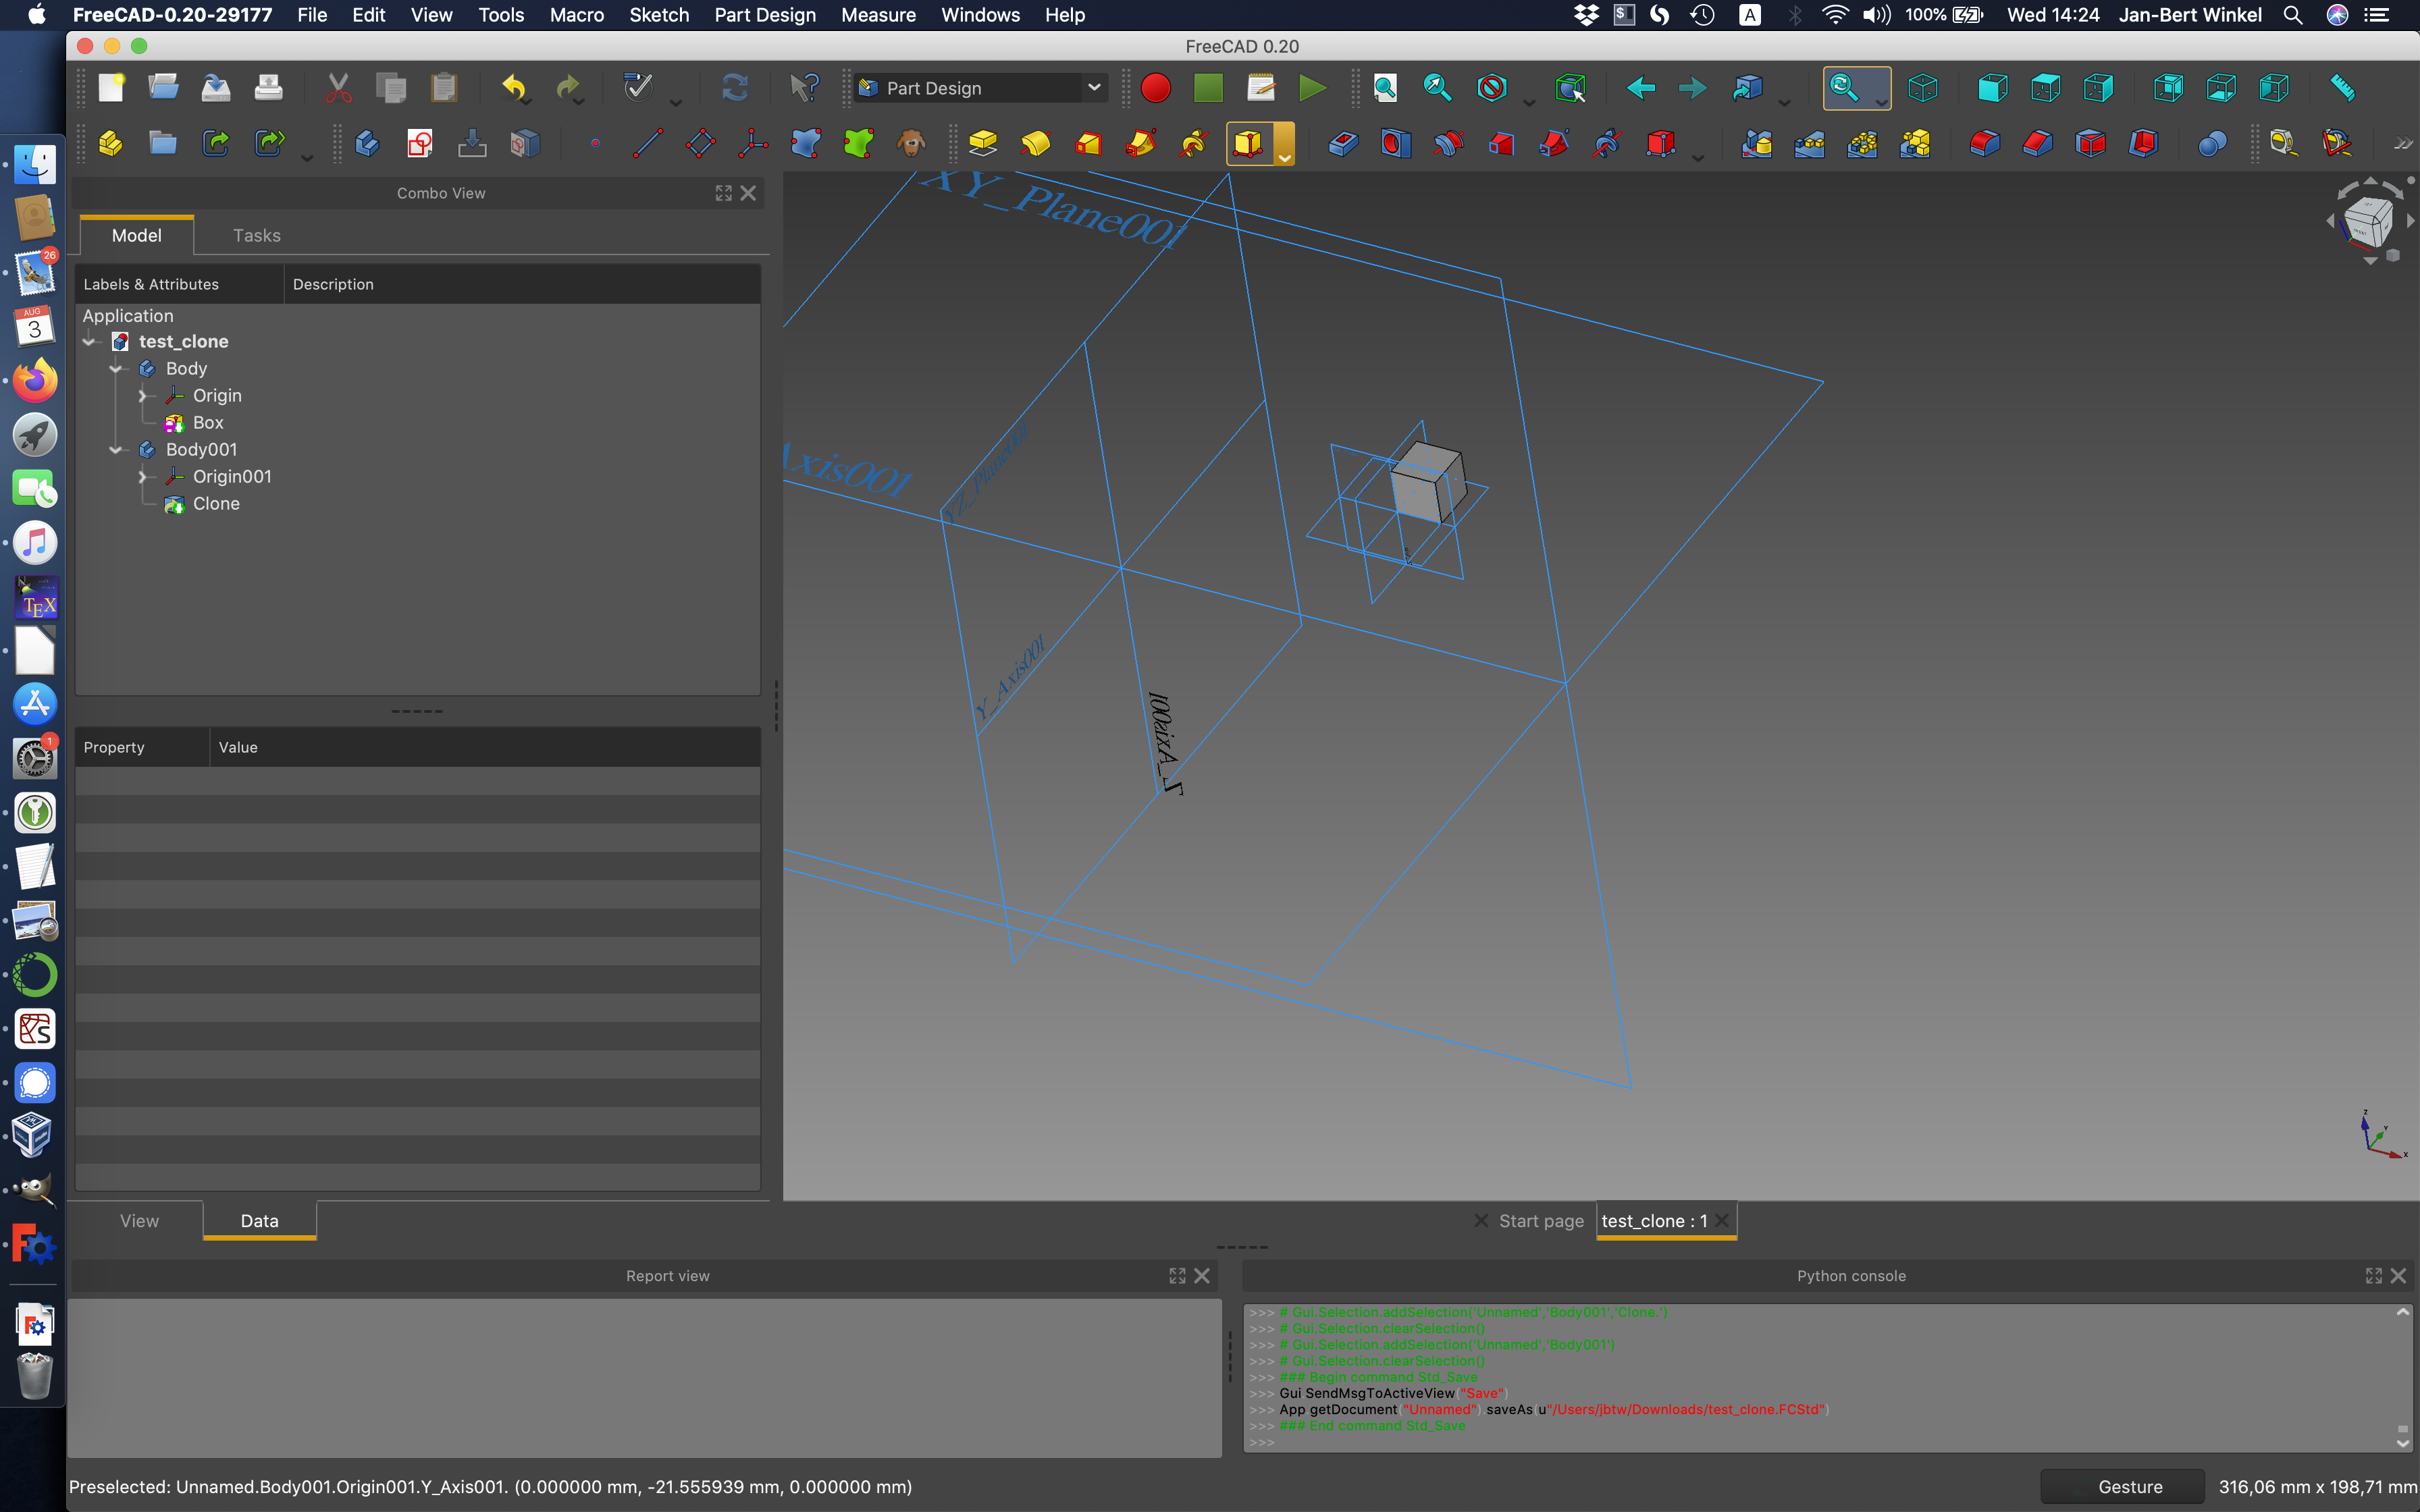Select the Hole tool
This screenshot has width=2420, height=1512.
point(1396,143)
